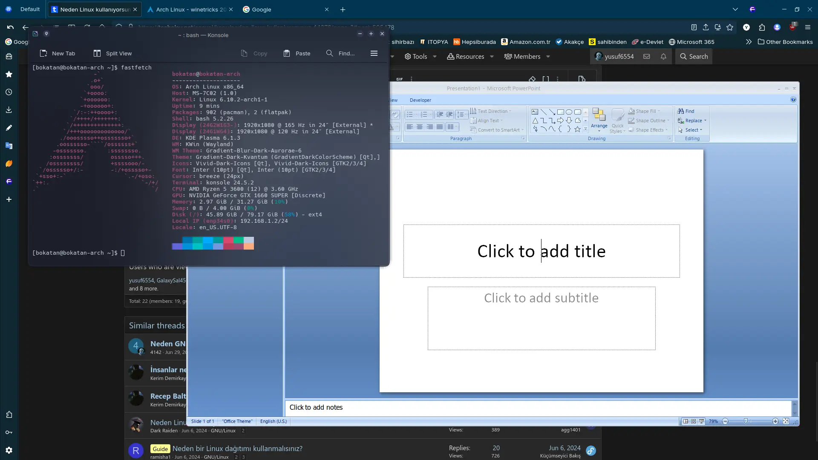
Task: Open New Tab in Konsole
Action: coord(57,53)
